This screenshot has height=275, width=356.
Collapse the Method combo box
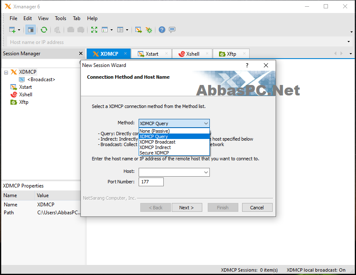206,123
